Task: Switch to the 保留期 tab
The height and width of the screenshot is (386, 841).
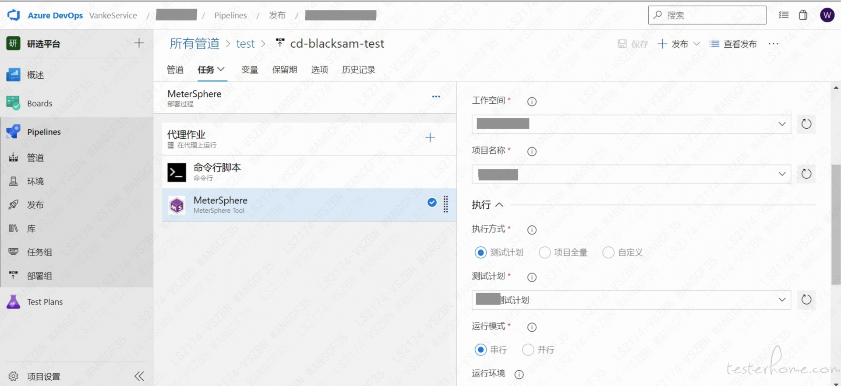Action: (285, 70)
